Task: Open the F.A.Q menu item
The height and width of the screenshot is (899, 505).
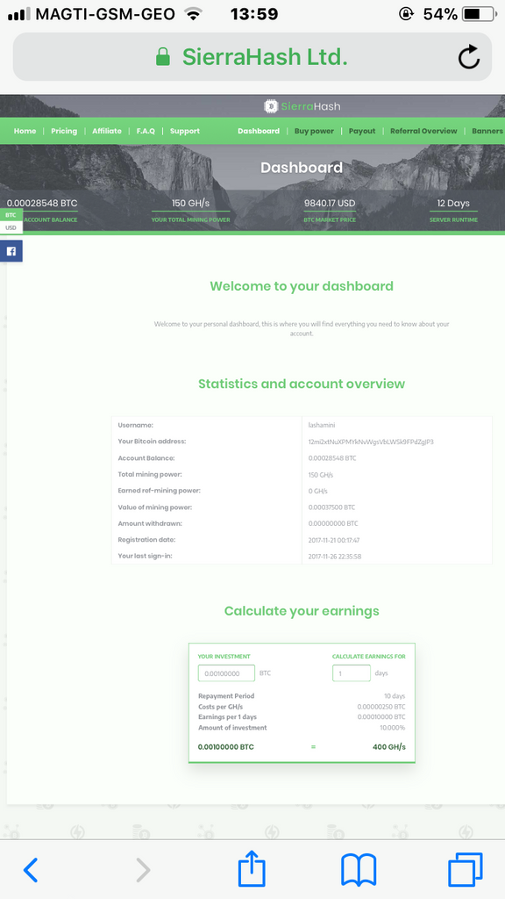Action: pyautogui.click(x=146, y=131)
